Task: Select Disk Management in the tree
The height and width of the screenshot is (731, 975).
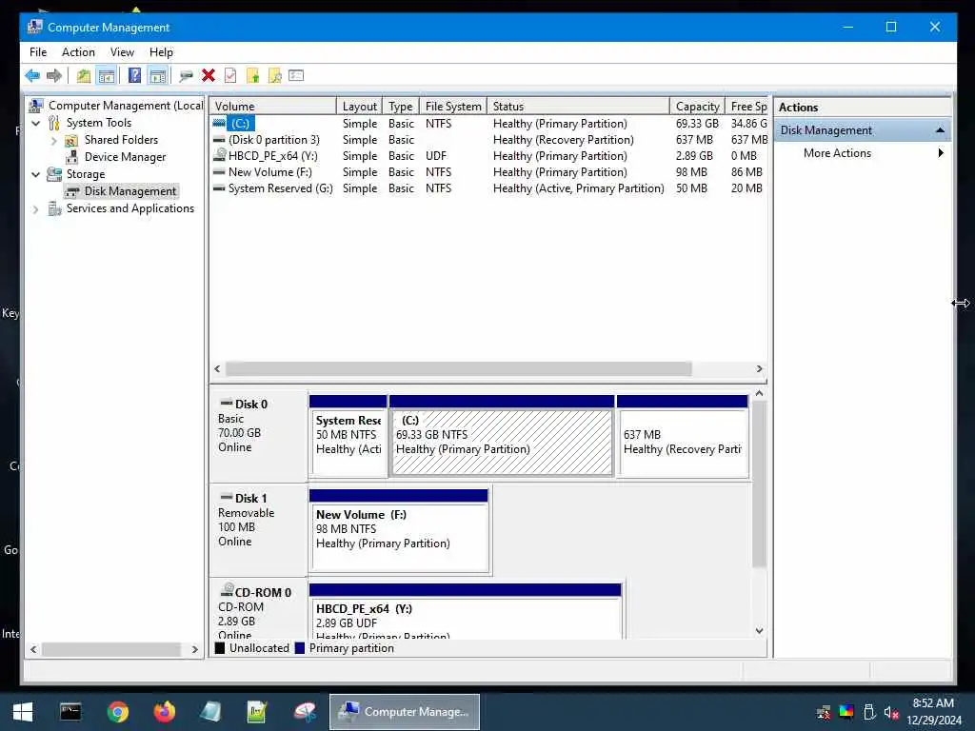Action: [129, 190]
